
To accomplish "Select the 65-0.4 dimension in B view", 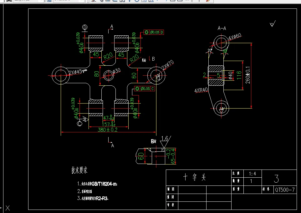I will [x=171, y=156].
